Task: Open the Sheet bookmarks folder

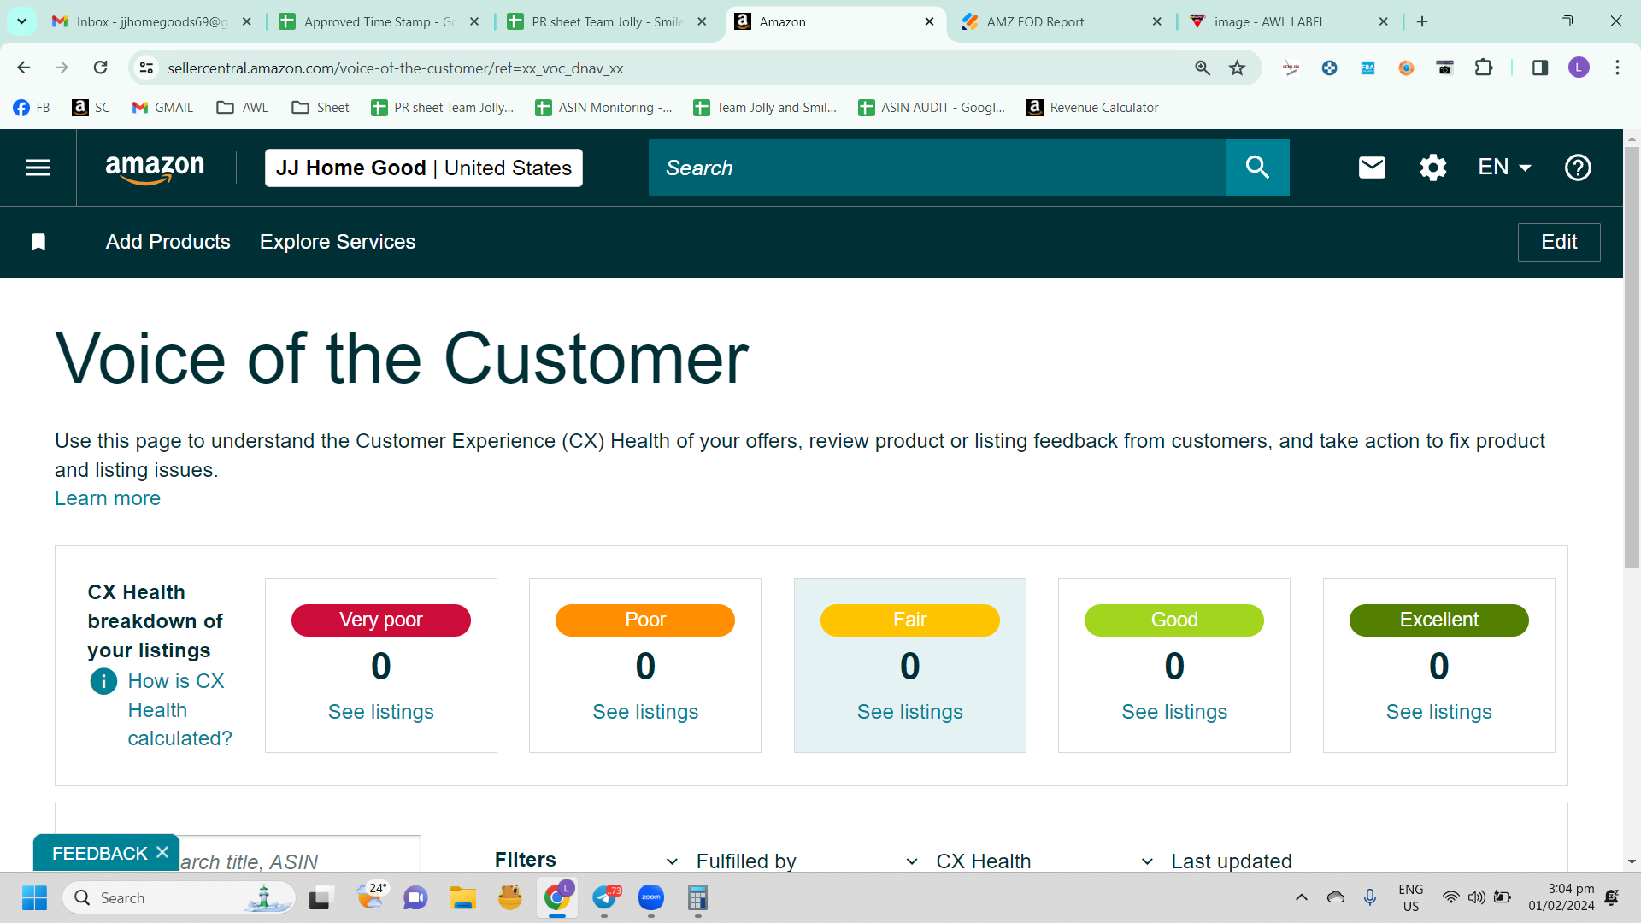Action: coord(321,108)
